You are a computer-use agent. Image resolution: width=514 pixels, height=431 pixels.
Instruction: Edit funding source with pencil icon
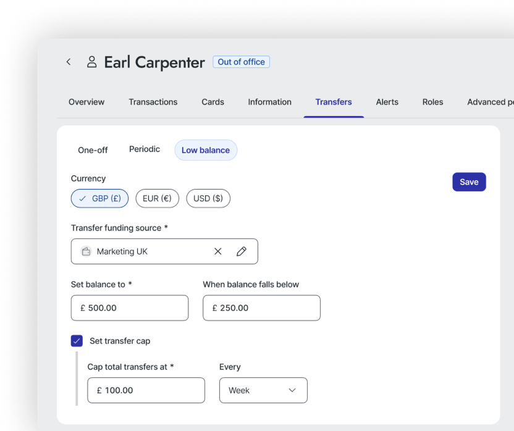[242, 251]
